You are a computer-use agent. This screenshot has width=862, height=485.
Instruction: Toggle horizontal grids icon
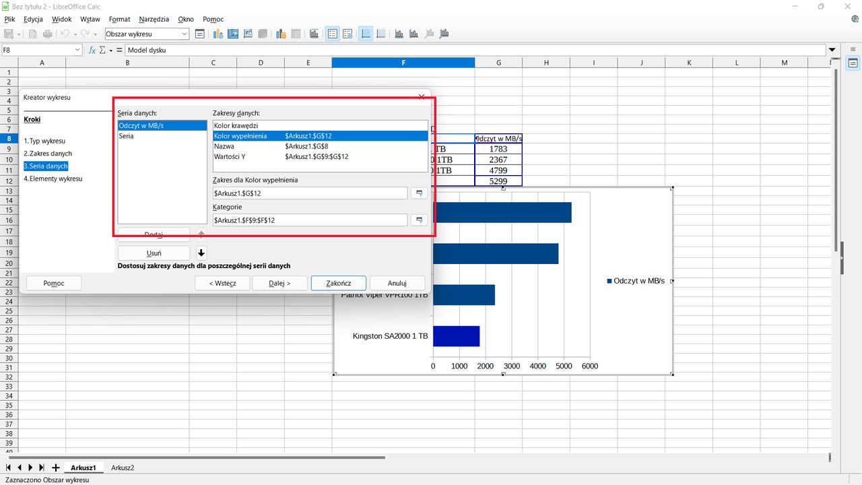366,34
